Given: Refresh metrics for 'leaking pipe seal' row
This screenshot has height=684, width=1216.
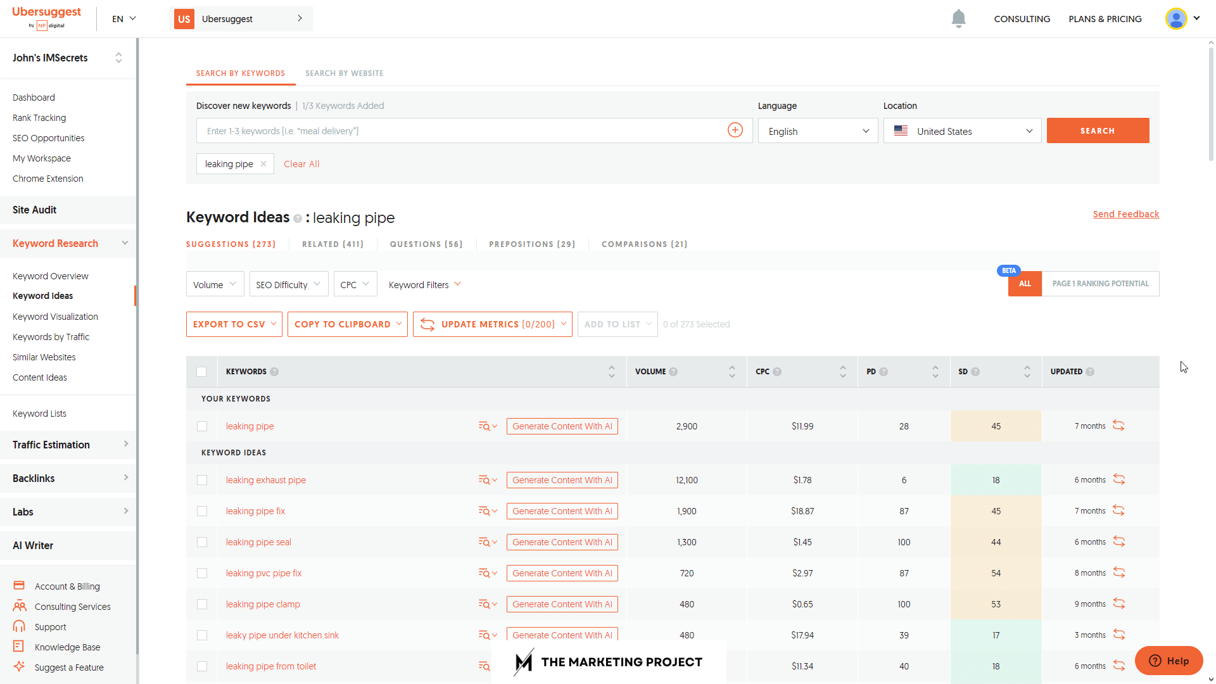Looking at the screenshot, I should pos(1119,542).
